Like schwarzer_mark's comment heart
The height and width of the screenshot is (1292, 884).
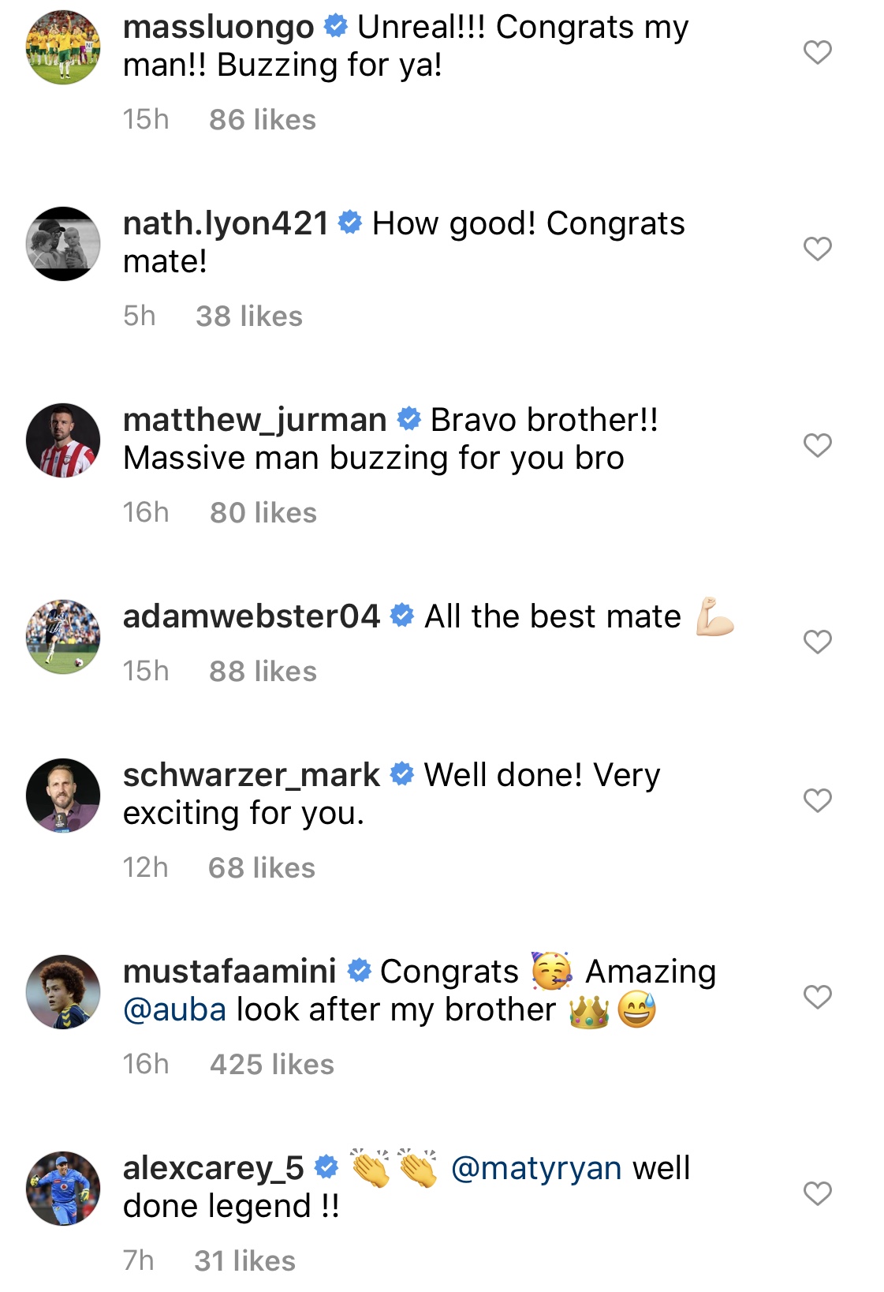817,800
